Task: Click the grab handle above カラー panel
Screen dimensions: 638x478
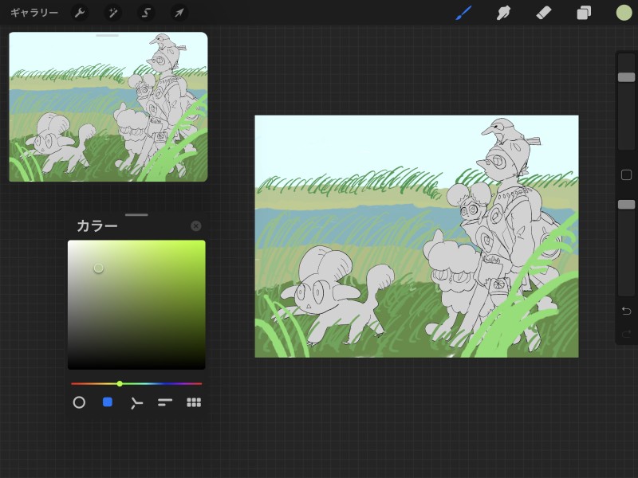Action: [136, 214]
